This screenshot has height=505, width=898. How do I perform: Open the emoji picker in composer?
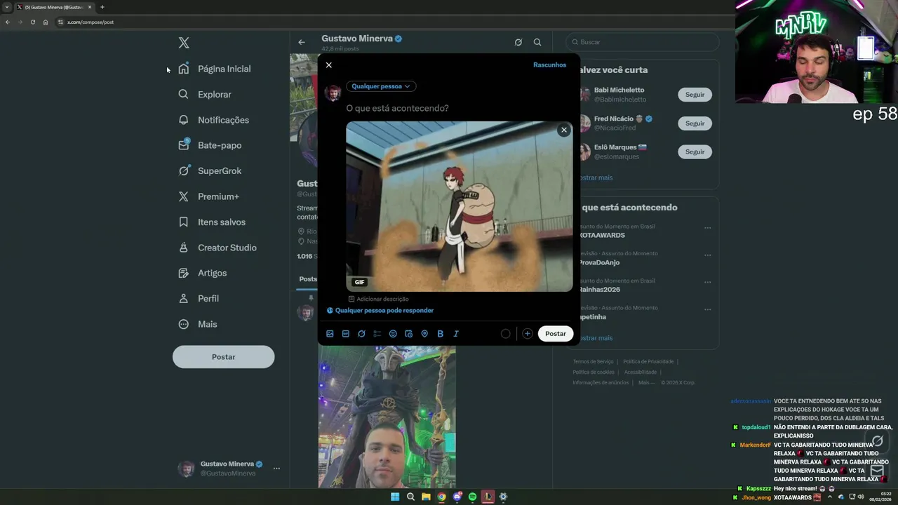point(393,334)
